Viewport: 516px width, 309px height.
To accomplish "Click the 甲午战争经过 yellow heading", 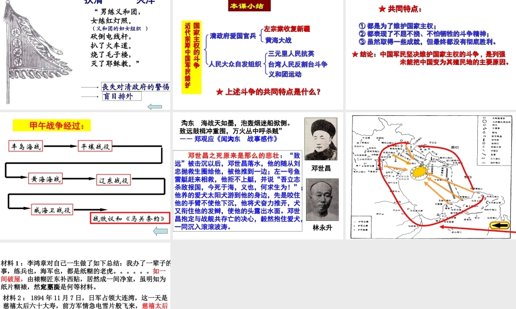I will click(x=52, y=126).
